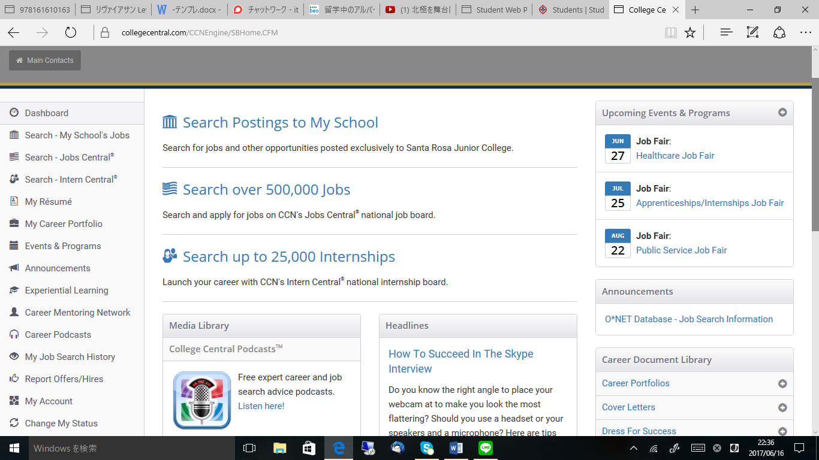Click the Report Offers/Hires thumbs-up icon
This screenshot has width=819, height=460.
[x=14, y=379]
